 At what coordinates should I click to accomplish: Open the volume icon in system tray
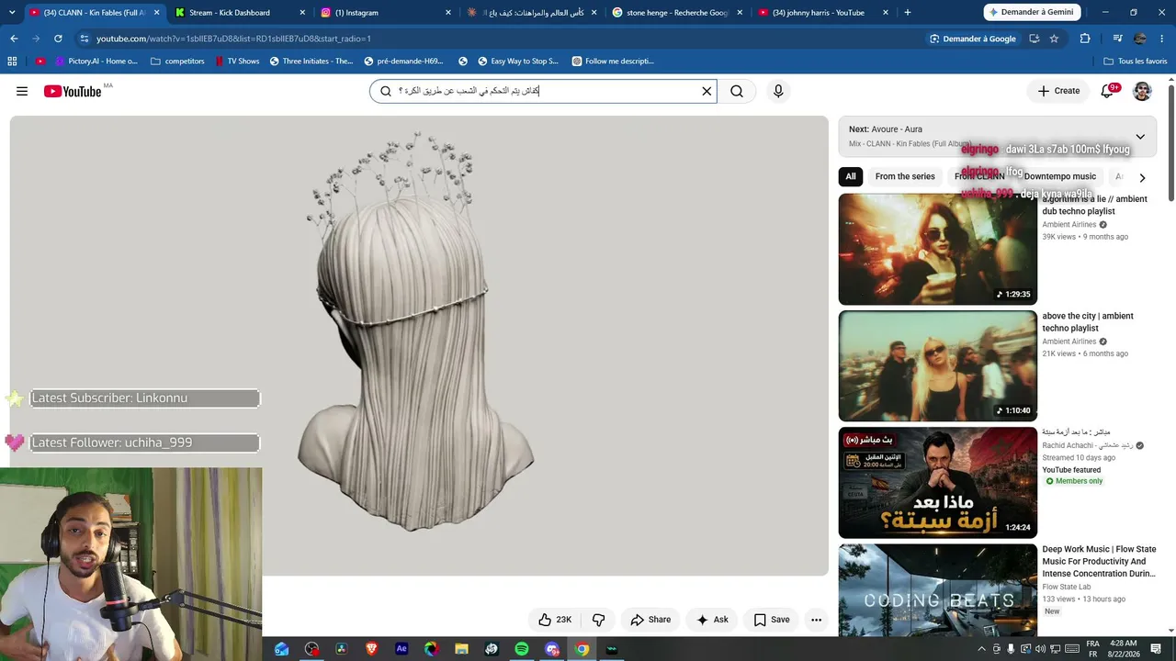[1040, 649]
